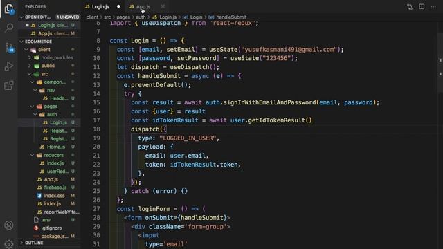Collapse the client folder
Image resolution: width=443 pixels, height=249 pixels.
[26, 50]
